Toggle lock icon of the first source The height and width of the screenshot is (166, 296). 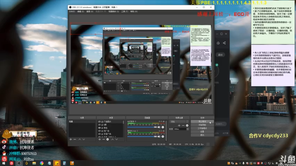click(102, 122)
